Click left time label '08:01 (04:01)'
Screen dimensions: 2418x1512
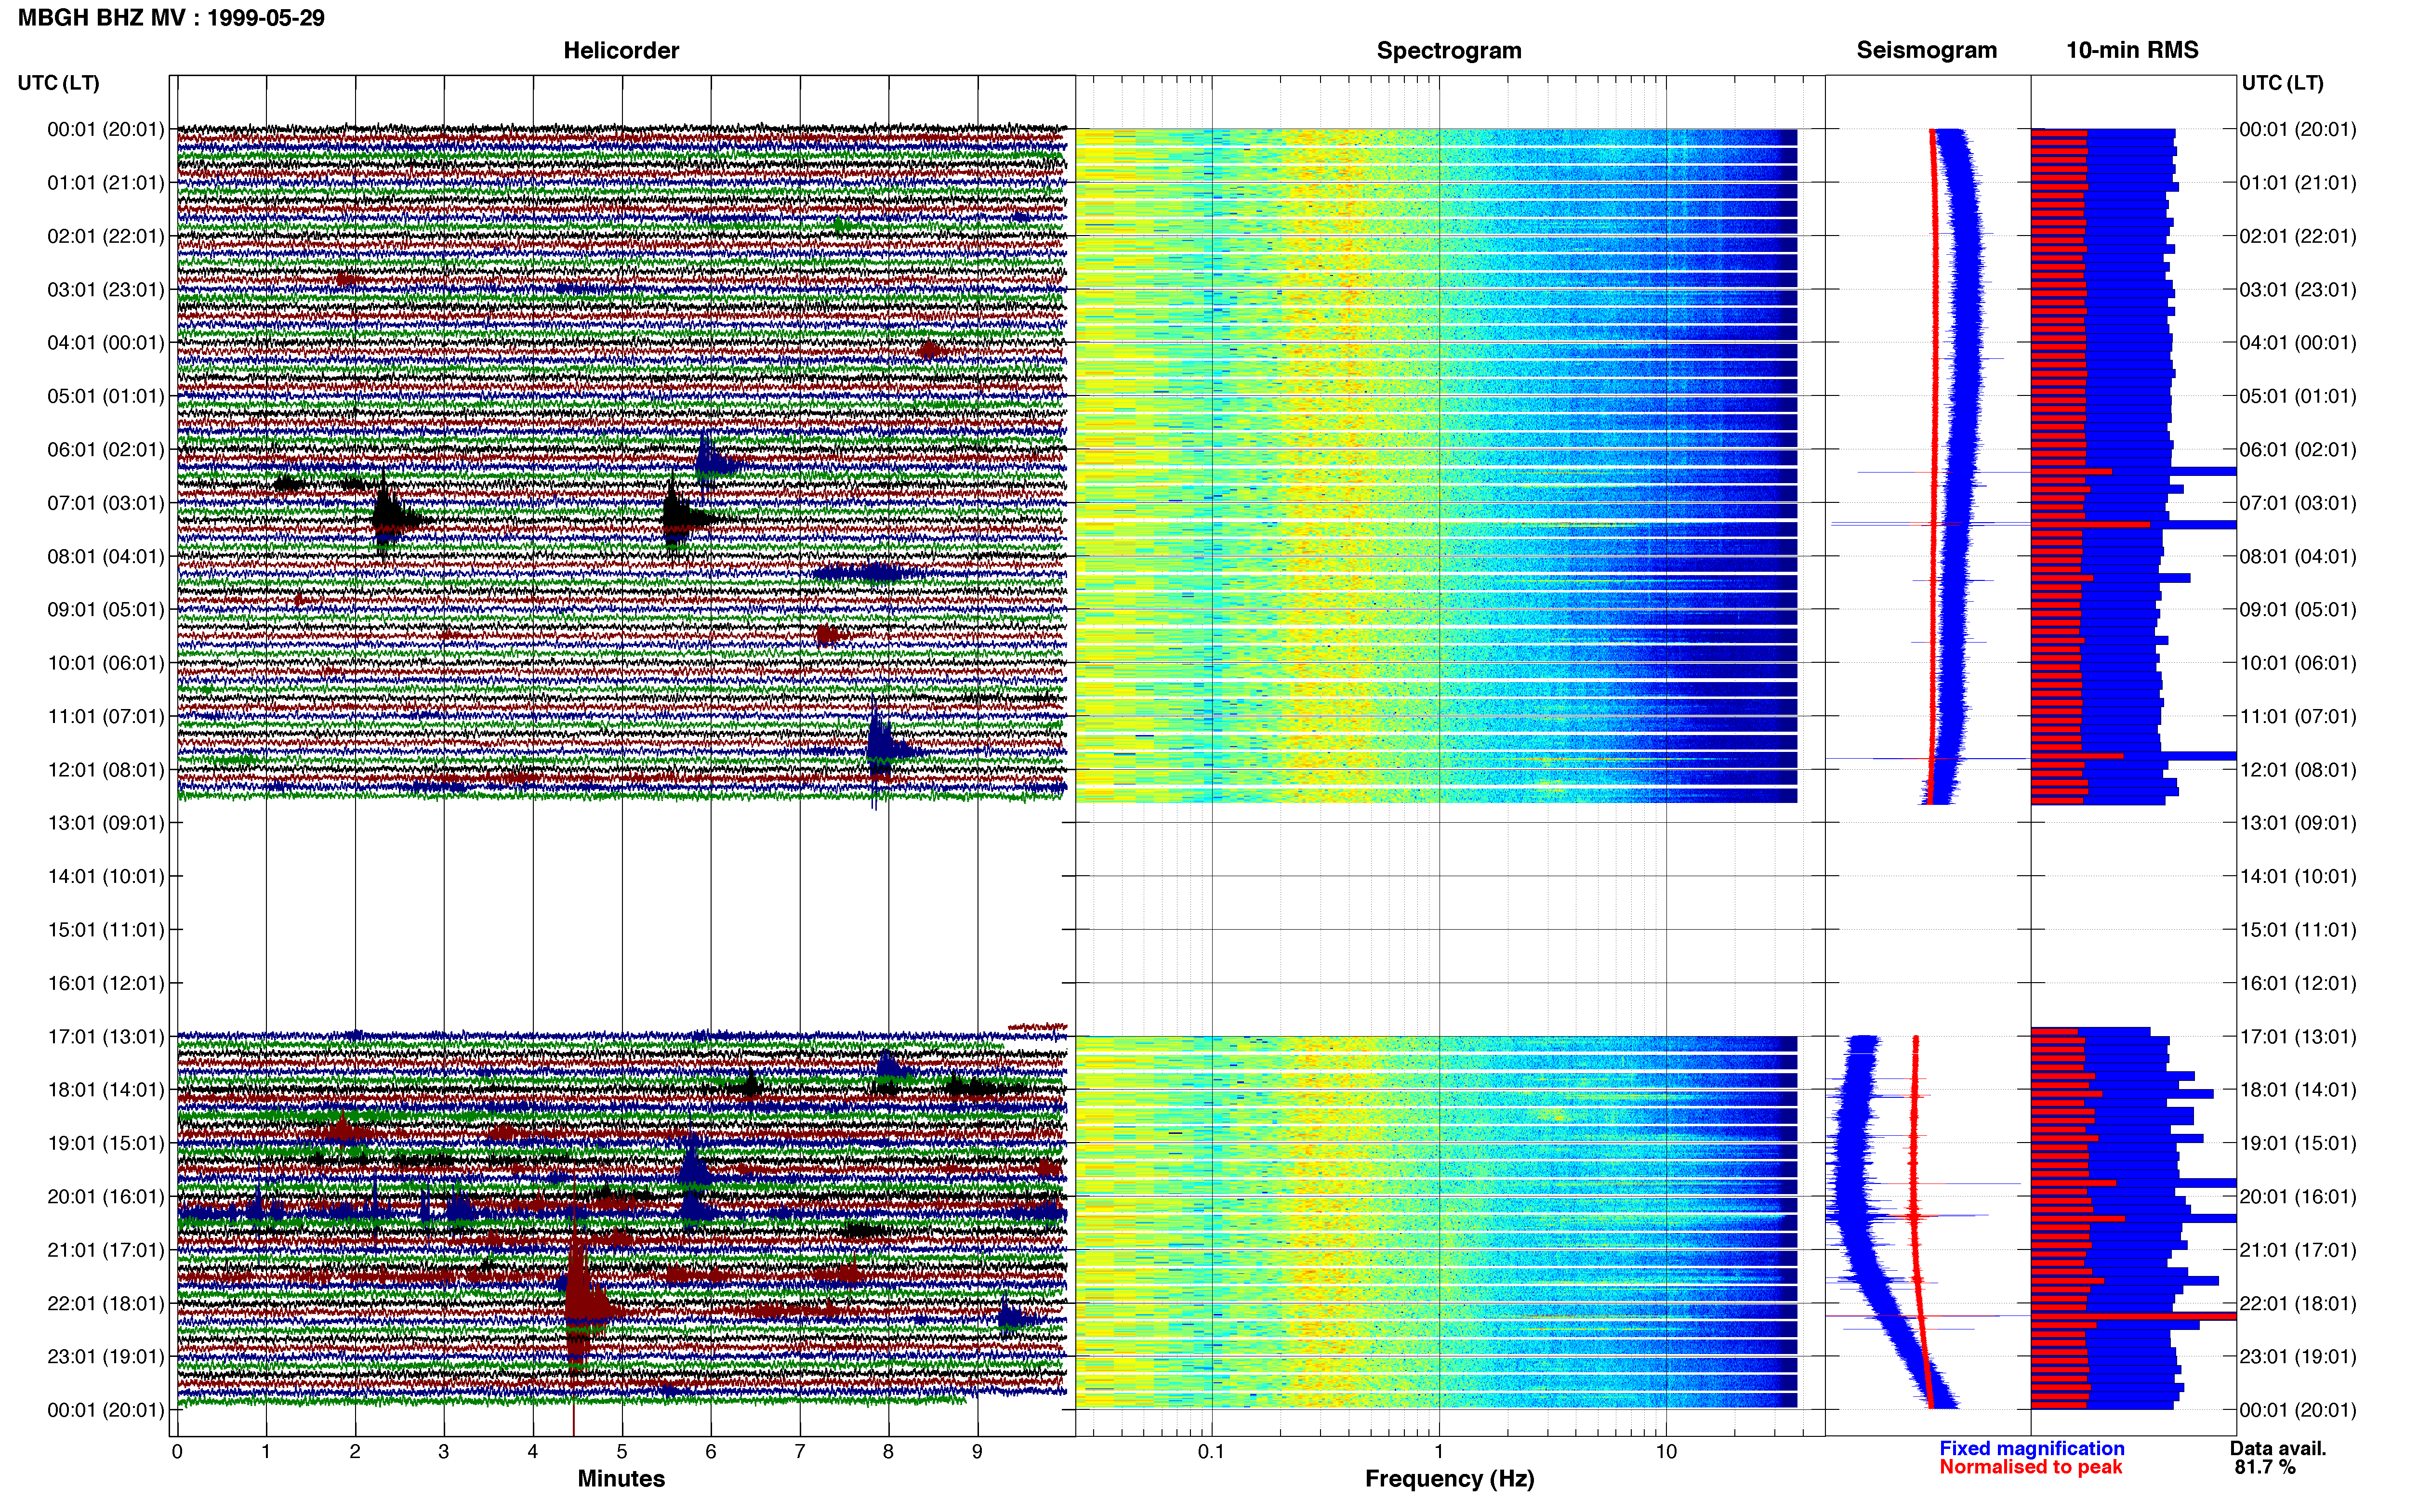(106, 556)
